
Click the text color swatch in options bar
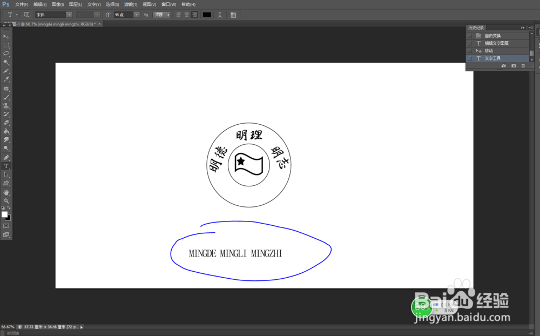pos(207,15)
